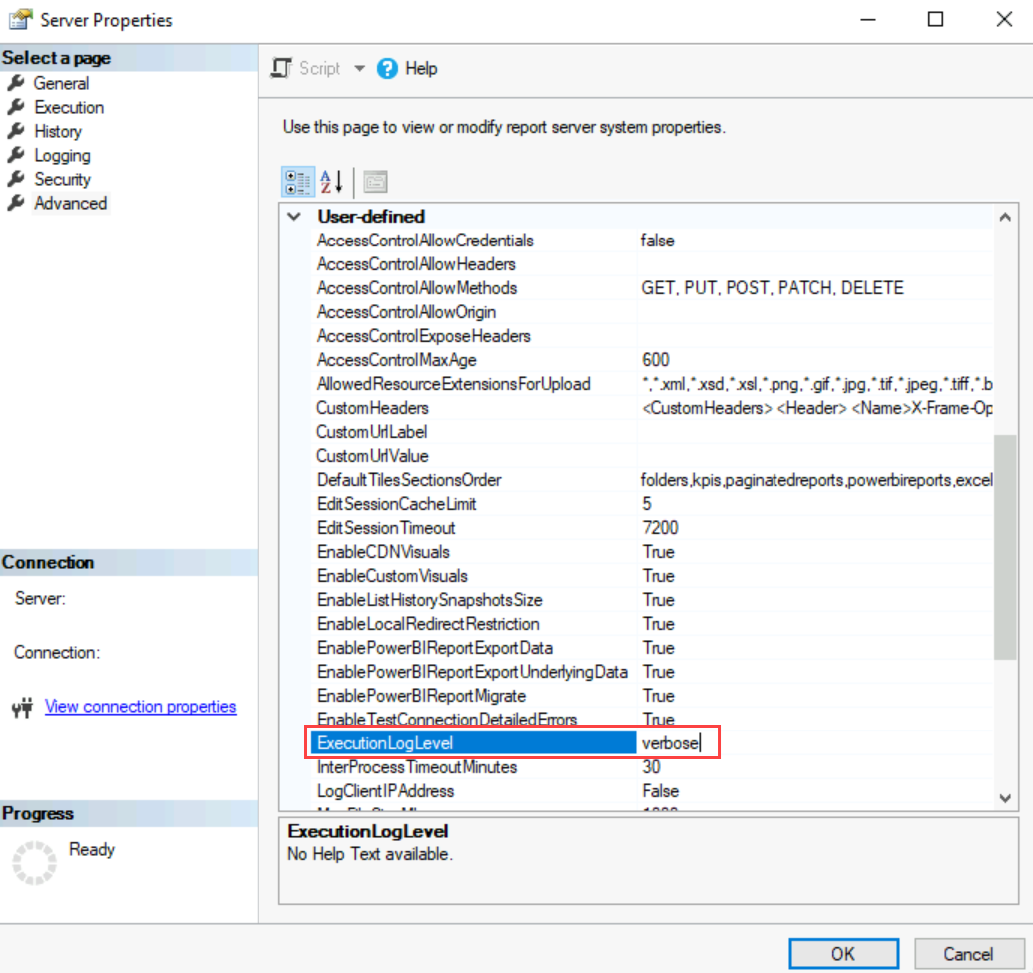This screenshot has height=973, width=1033.
Task: Switch to the Logging page
Action: (x=63, y=155)
